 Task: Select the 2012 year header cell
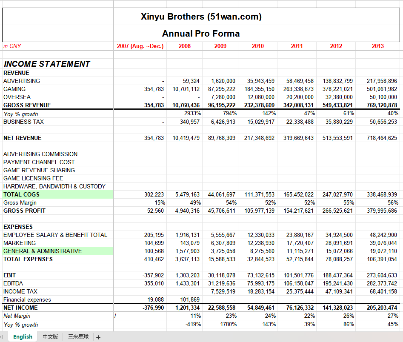(x=336, y=46)
